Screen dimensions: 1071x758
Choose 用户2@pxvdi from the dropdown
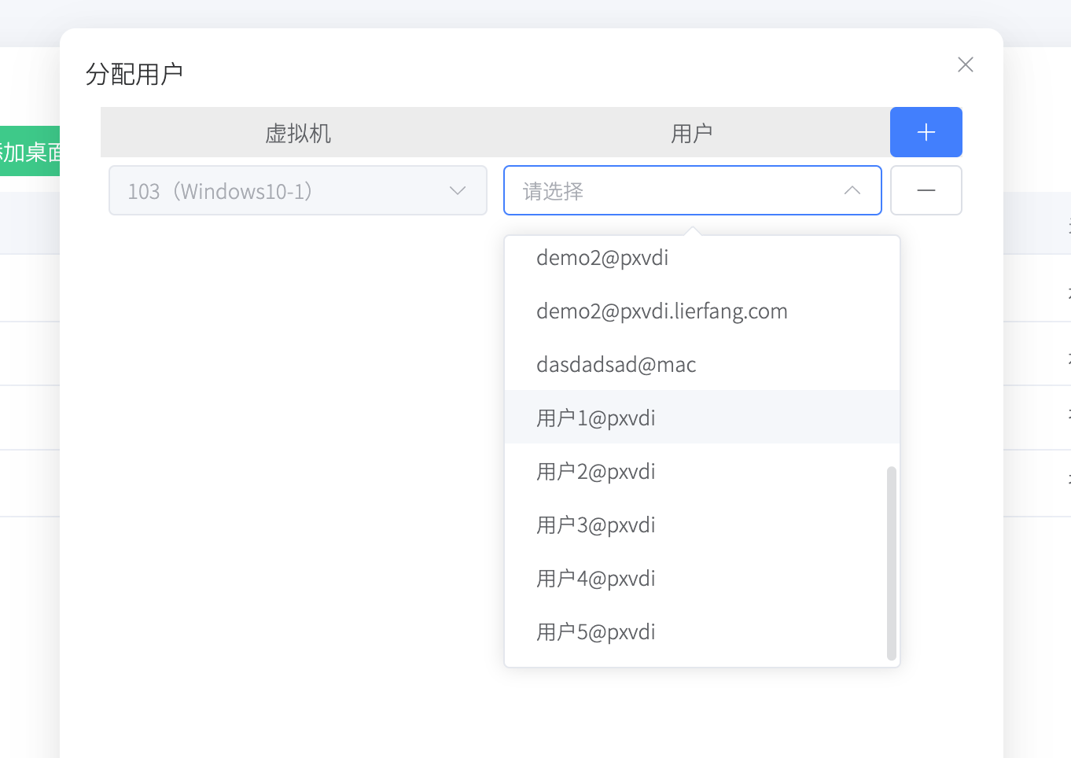coord(595,471)
